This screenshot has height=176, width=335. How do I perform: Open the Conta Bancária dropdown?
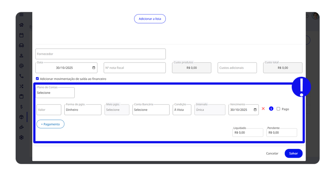pyautogui.click(x=151, y=110)
